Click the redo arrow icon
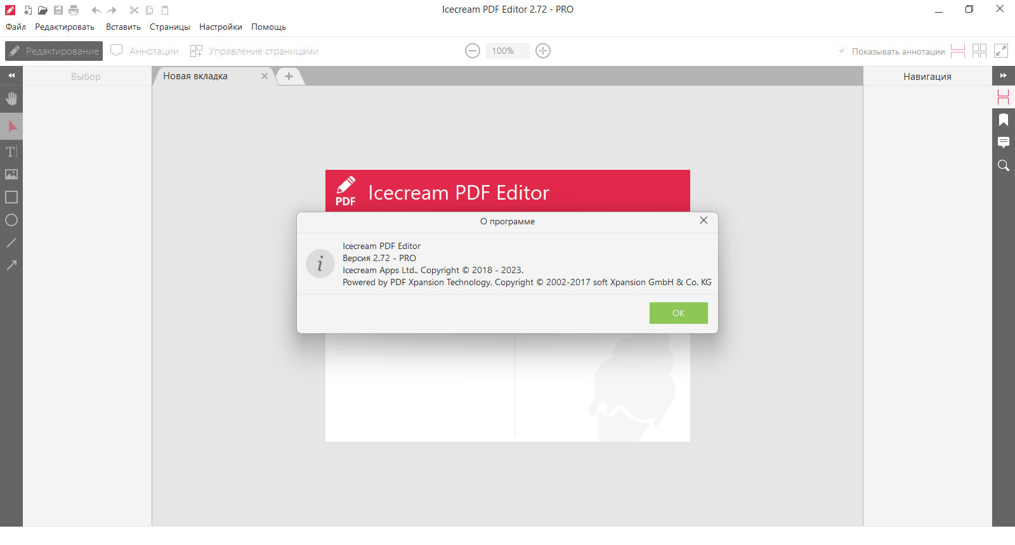Screen dimensions: 1015x545 112,10
